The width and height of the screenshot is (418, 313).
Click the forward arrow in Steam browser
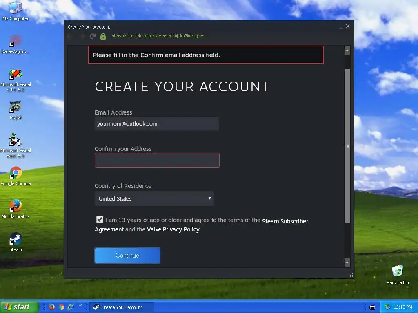pos(82,36)
